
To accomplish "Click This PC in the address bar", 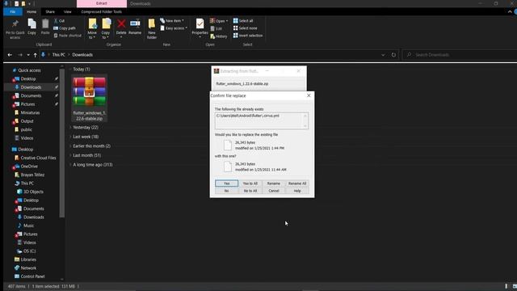I will pyautogui.click(x=59, y=55).
